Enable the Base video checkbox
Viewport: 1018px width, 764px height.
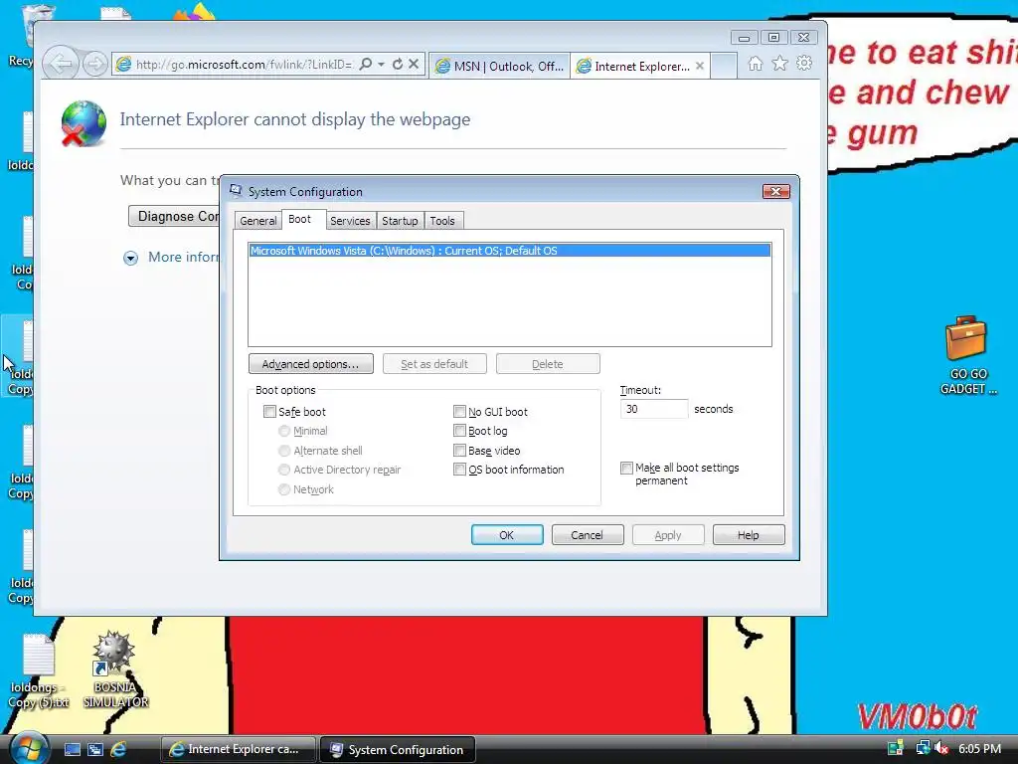459,451
